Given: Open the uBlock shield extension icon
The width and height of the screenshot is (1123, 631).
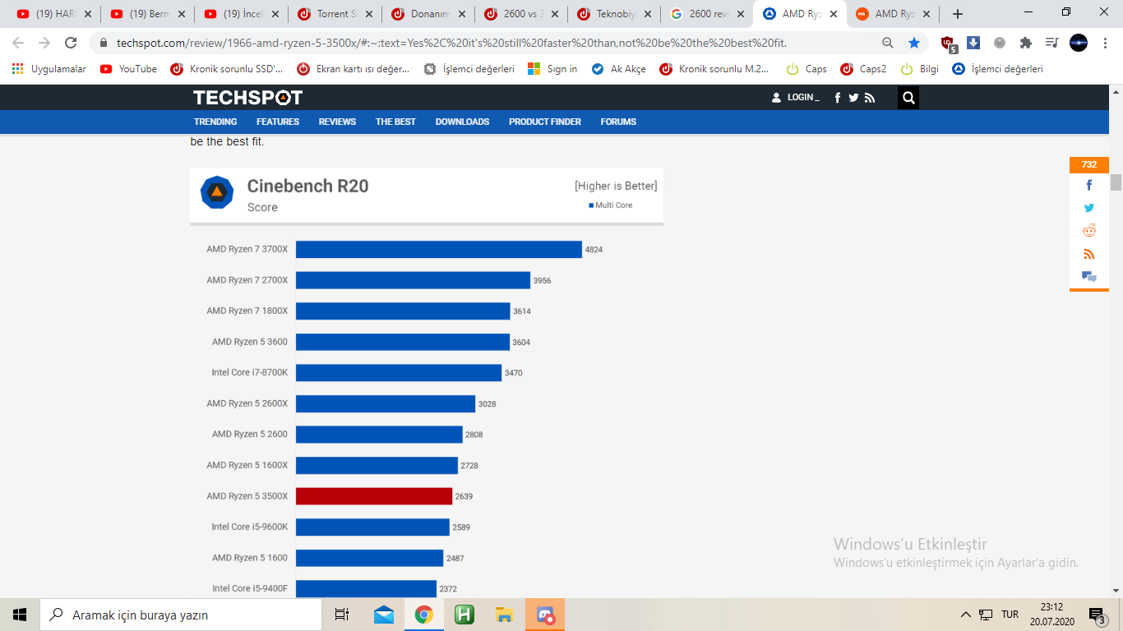Looking at the screenshot, I should [x=949, y=44].
